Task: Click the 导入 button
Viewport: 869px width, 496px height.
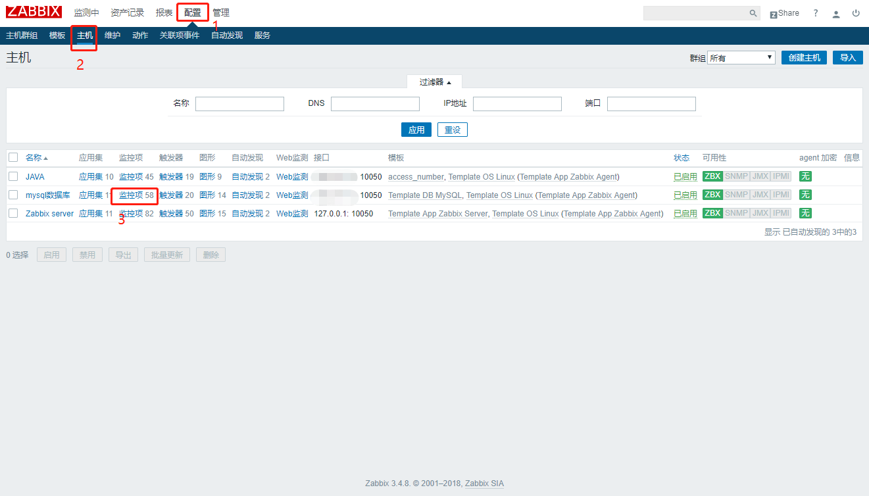Action: pyautogui.click(x=848, y=58)
